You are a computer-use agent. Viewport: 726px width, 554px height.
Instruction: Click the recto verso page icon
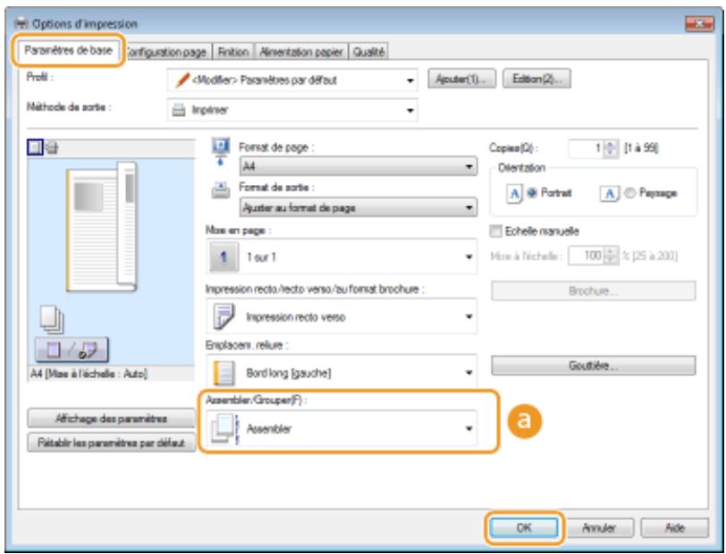pos(224,317)
